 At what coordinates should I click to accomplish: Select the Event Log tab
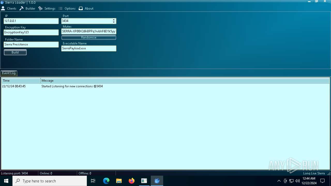[x=9, y=73]
